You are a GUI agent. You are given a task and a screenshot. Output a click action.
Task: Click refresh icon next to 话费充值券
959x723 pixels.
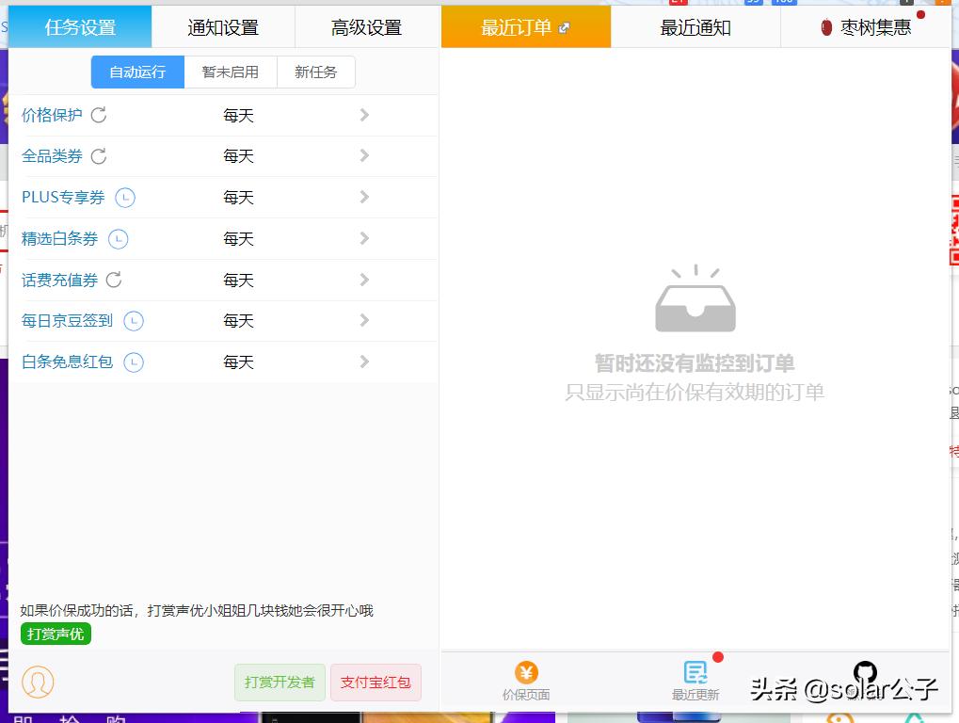click(114, 280)
